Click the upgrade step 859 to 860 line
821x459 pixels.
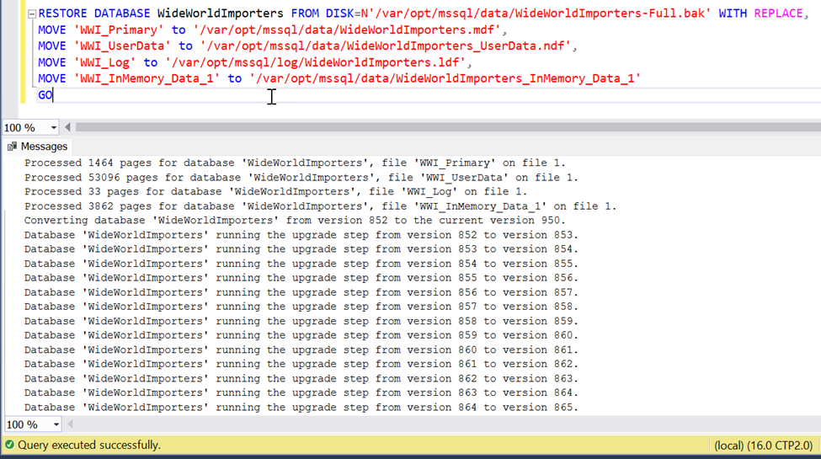(301, 335)
